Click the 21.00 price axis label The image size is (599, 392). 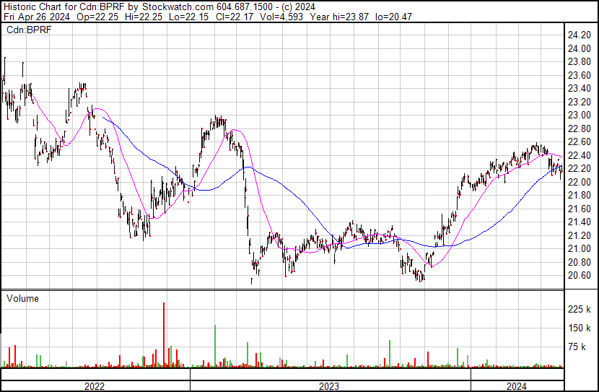point(580,249)
